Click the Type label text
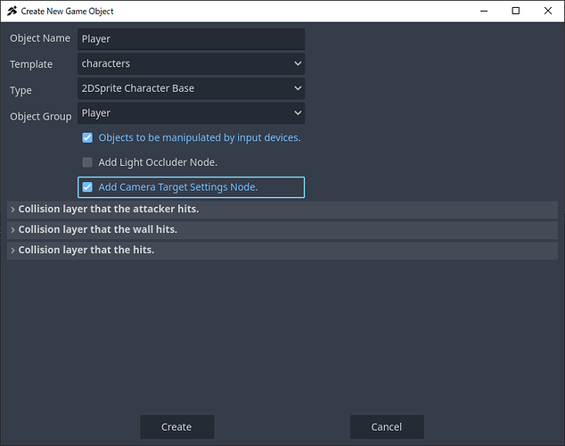565x446 pixels. tap(20, 89)
